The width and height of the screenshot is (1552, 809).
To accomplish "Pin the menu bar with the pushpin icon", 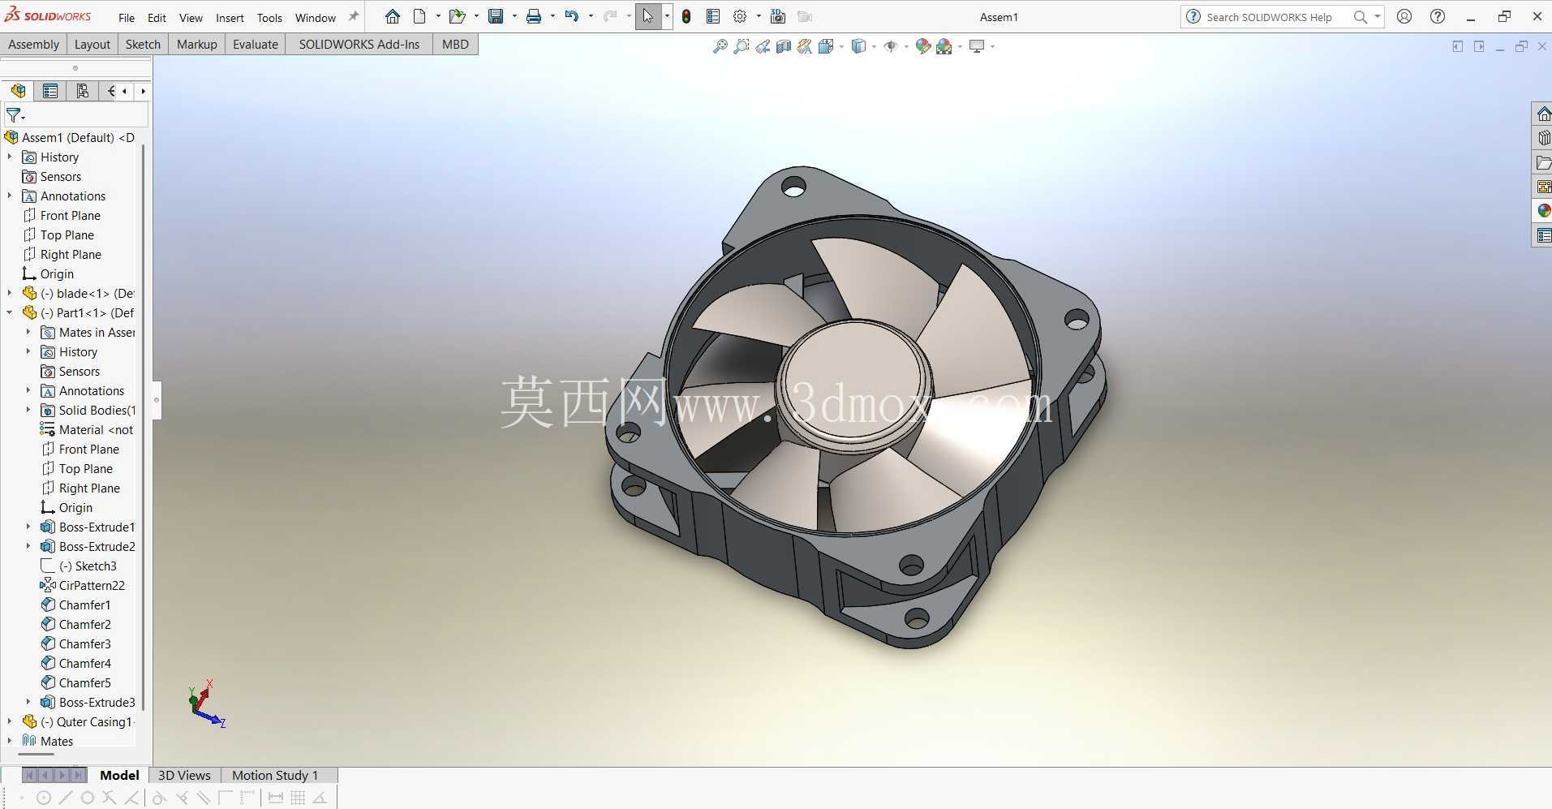I will click(353, 16).
